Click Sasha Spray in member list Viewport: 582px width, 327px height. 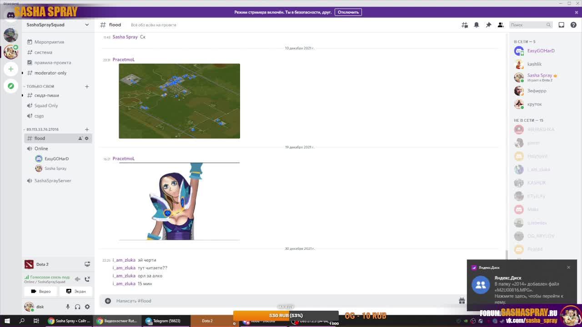click(x=539, y=75)
